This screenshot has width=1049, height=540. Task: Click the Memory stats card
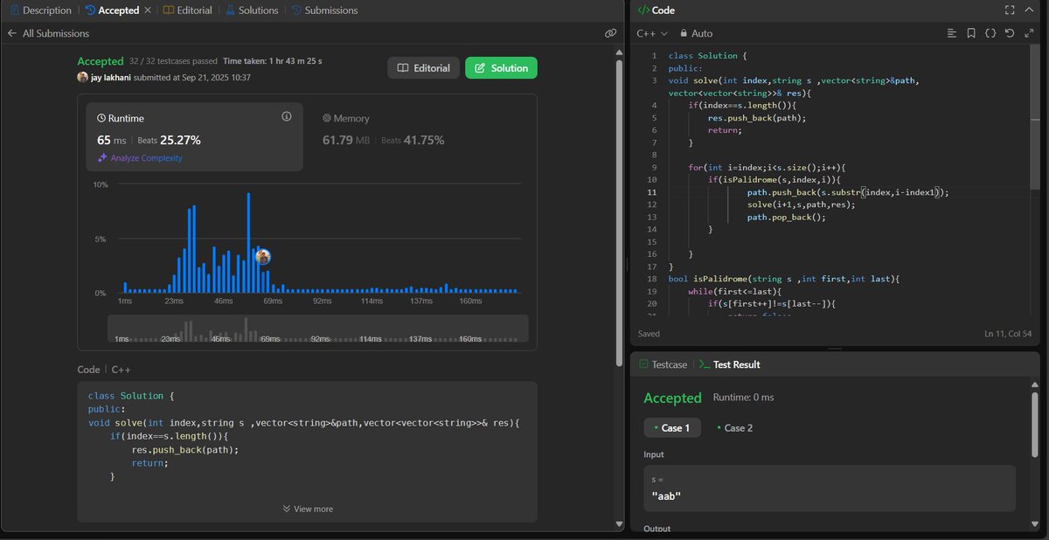[x=420, y=137]
